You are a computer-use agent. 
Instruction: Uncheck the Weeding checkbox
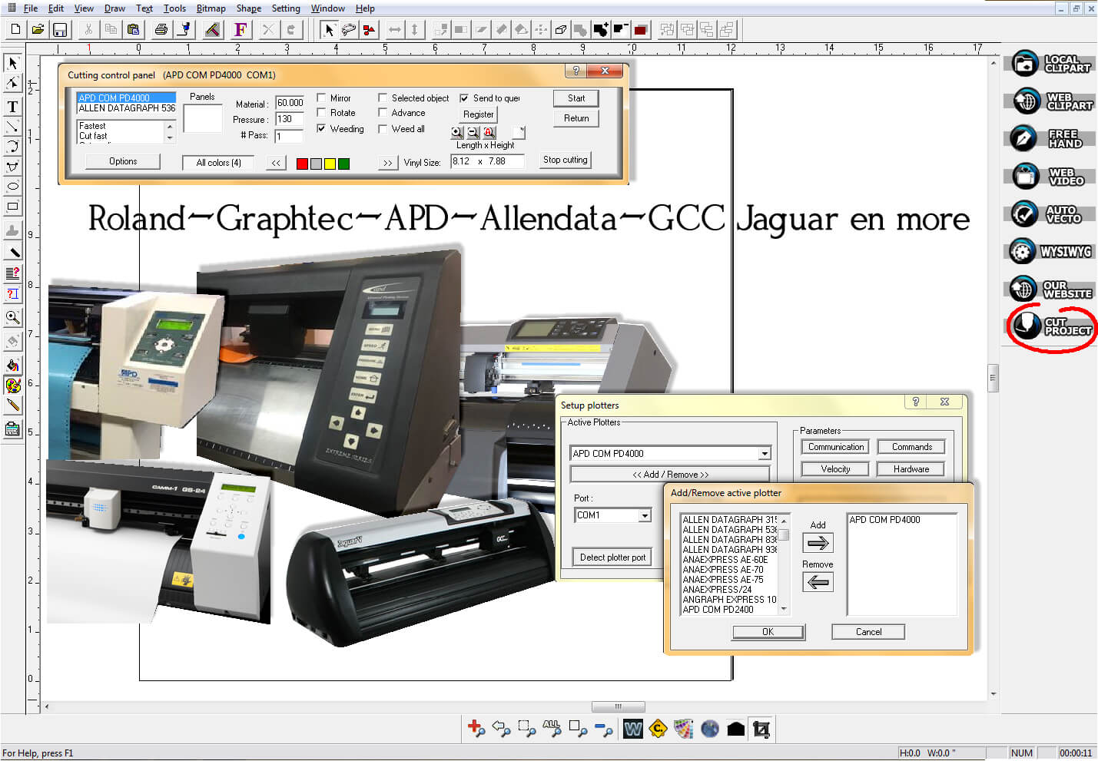click(322, 129)
